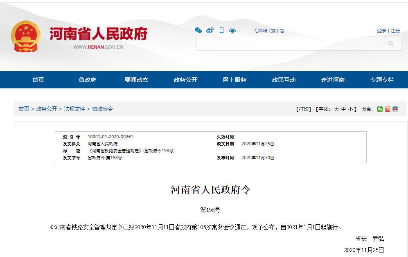Click into the site search box
This screenshot has height=257, width=408.
(x=286, y=44)
